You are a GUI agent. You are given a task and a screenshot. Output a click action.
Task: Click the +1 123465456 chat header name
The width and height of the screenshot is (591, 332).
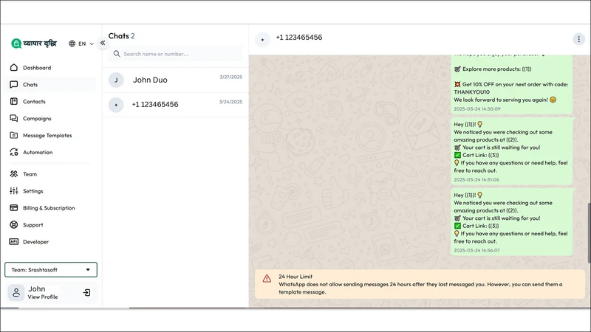point(299,38)
